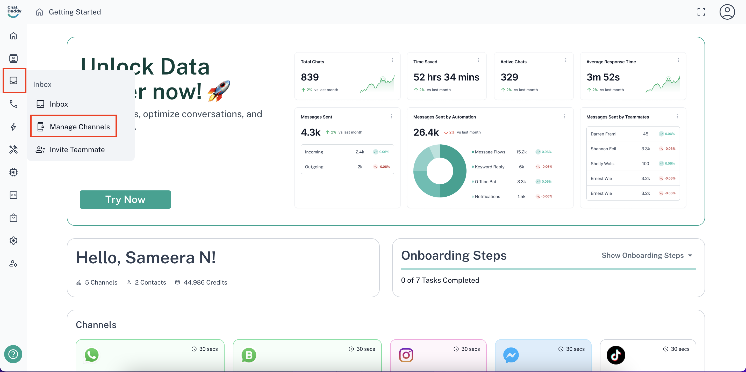This screenshot has width=746, height=372.
Task: Click the home icon beside Getting Started
Action: click(x=39, y=12)
